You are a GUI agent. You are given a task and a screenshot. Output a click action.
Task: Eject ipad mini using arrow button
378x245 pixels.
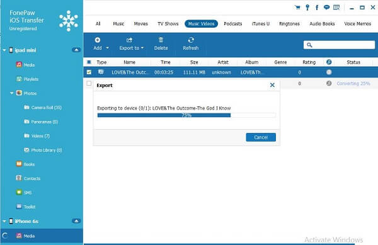click(76, 50)
